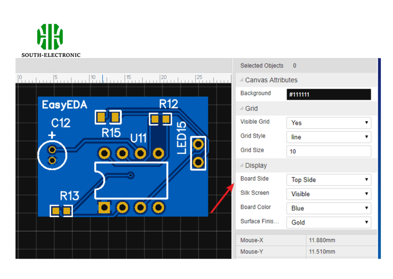Image resolution: width=393 pixels, height=279 pixels.
Task: Click the R13 resistor pads
Action: coord(61,210)
